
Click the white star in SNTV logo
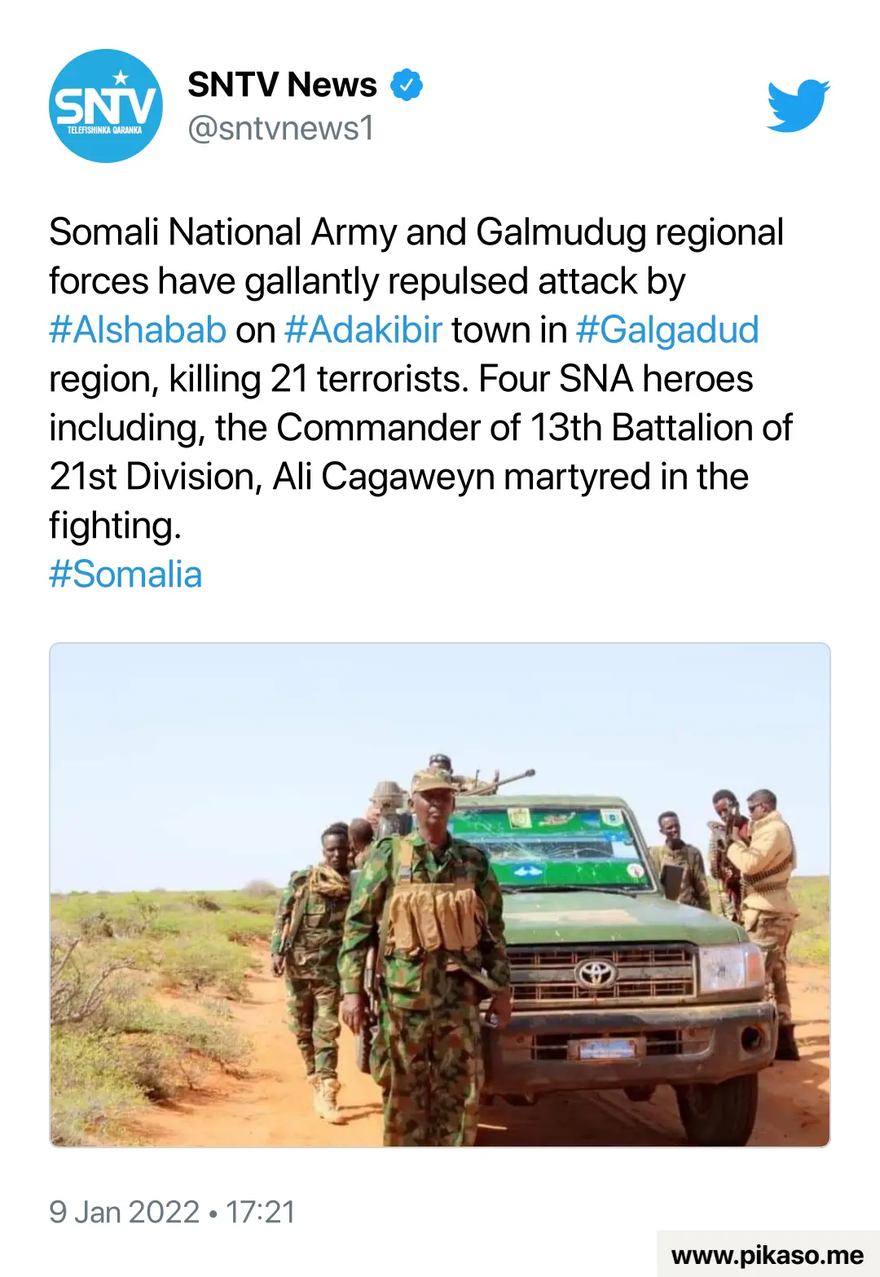[121, 78]
